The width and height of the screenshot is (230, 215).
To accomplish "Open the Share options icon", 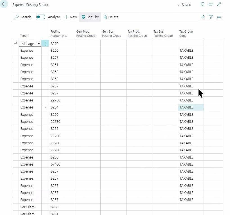I will pyautogui.click(x=202, y=17).
